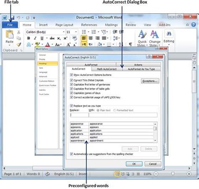This screenshot has width=199, height=189.
Task: Align text left in paragraph group
Action: pos(84,38)
